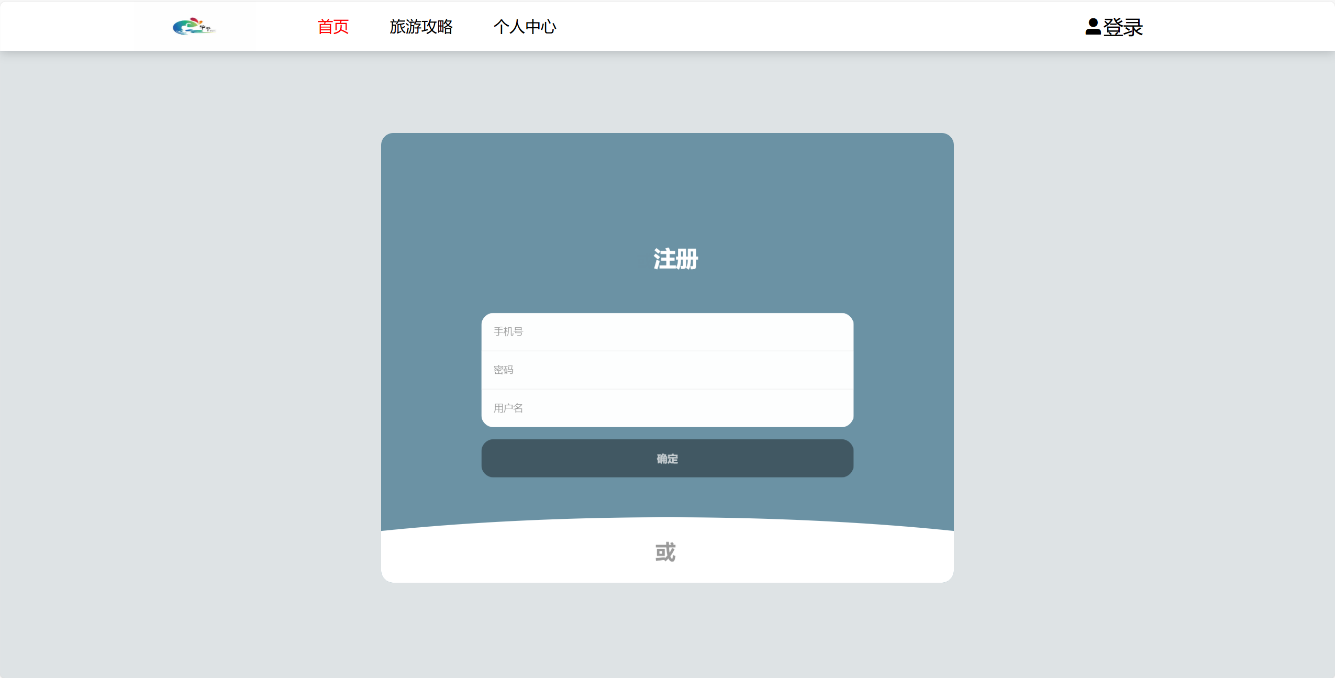Click the 或 text to switch forms
The width and height of the screenshot is (1335, 678).
pos(665,552)
